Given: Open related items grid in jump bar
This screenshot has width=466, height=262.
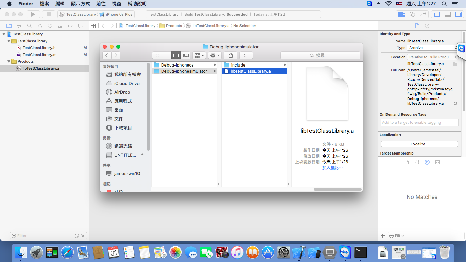Looking at the screenshot, I should point(93,26).
